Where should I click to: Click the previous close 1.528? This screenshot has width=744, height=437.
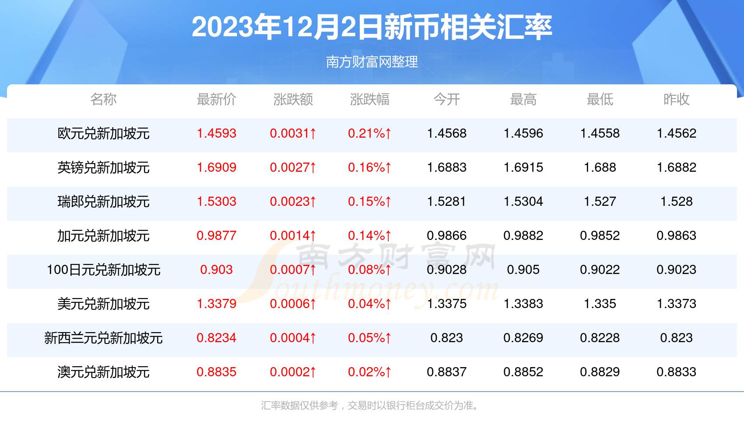(x=677, y=201)
